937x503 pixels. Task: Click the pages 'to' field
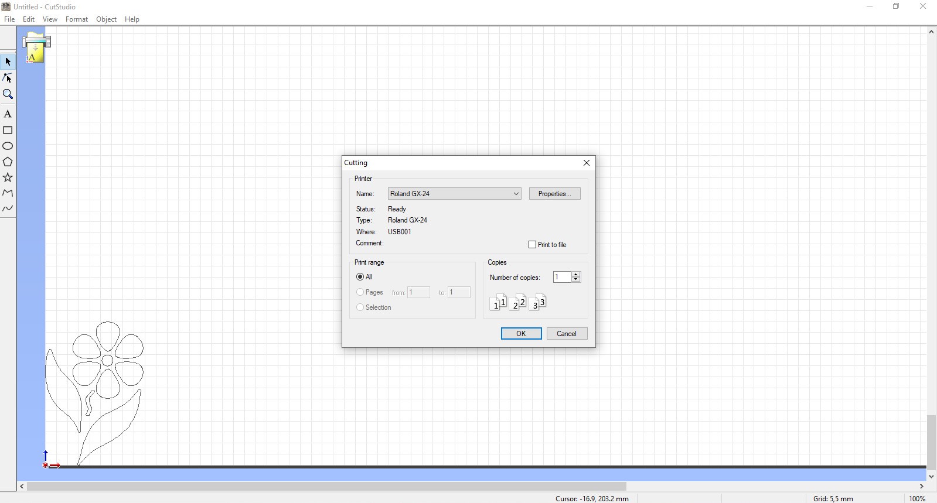tap(459, 292)
